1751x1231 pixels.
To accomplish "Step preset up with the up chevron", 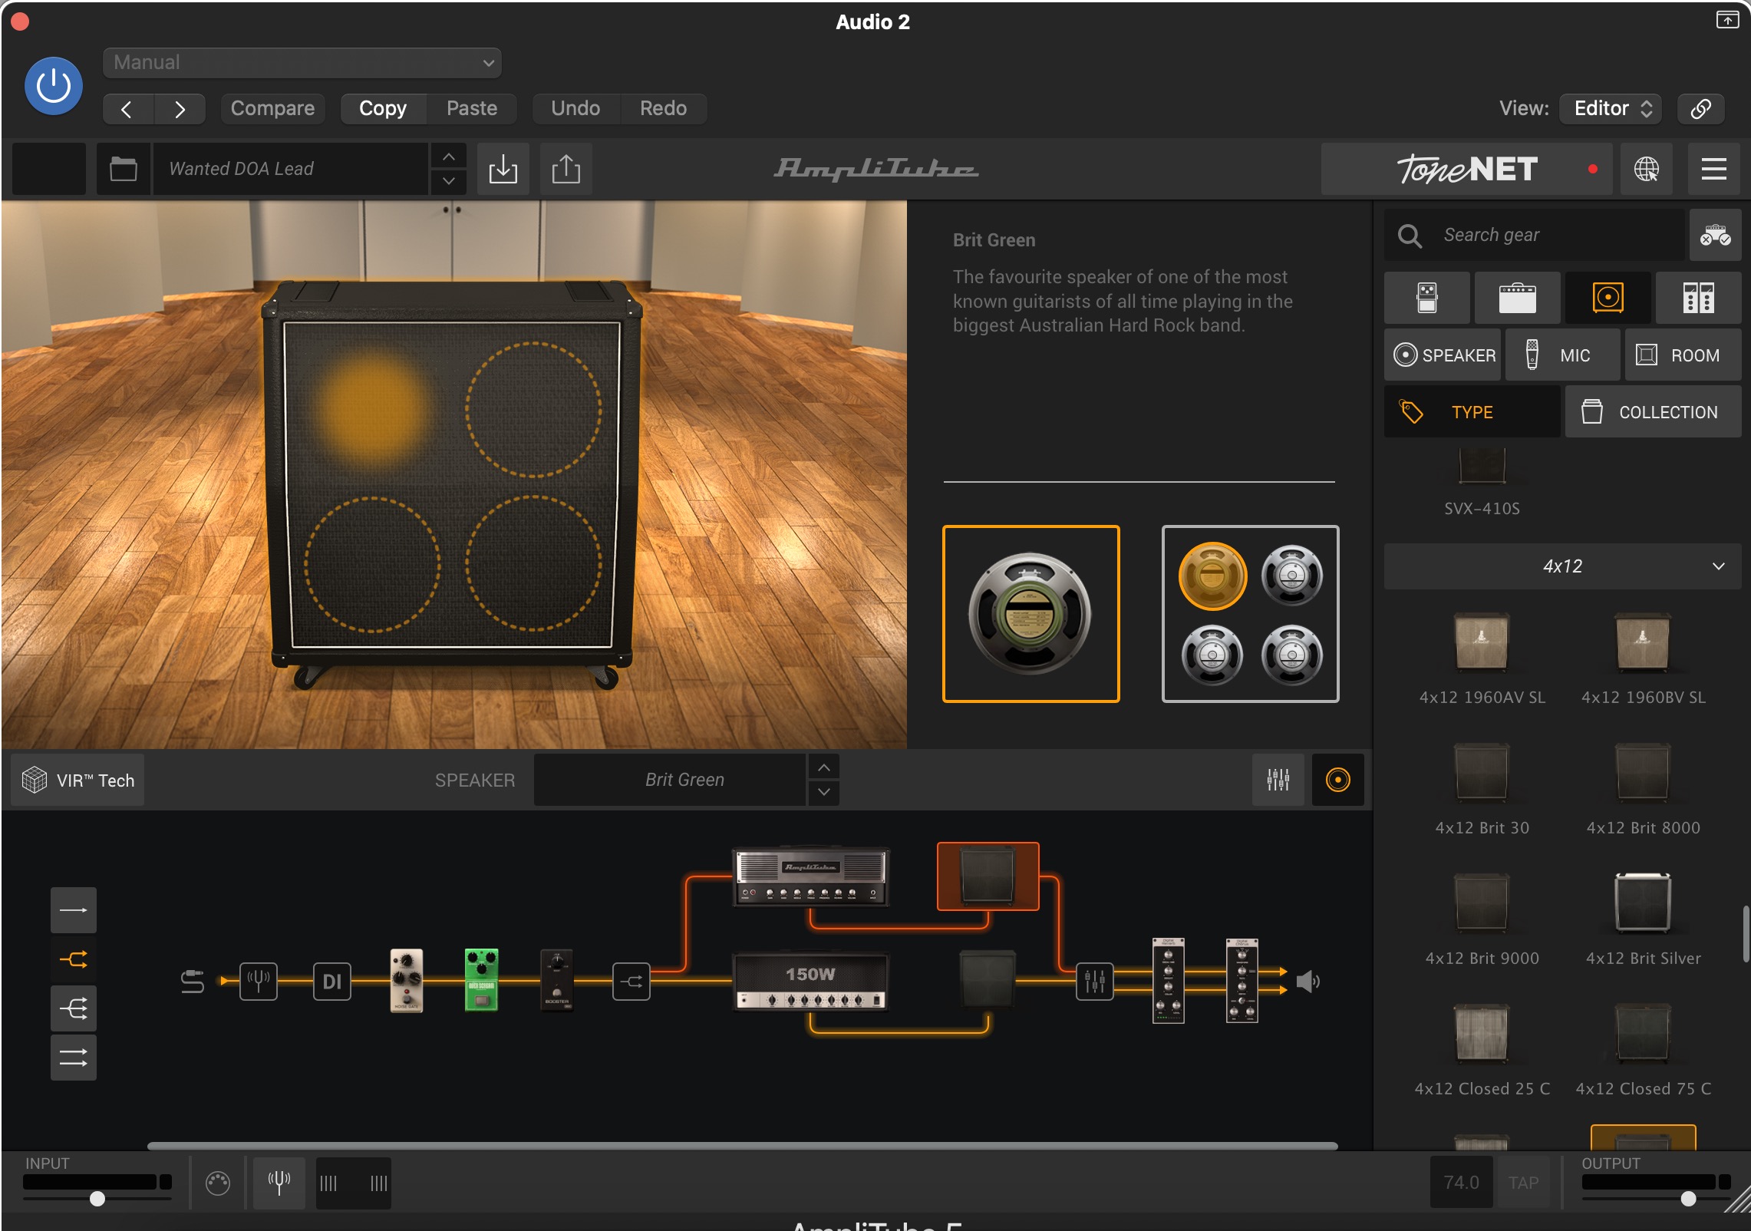I will coord(449,157).
